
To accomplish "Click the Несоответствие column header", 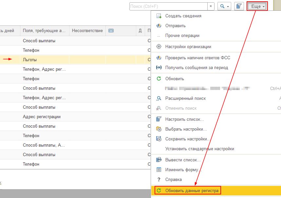I will coord(87,31).
